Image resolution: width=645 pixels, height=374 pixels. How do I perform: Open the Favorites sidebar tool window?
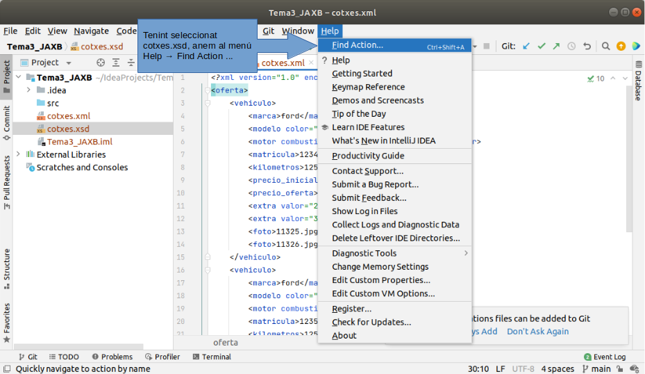[x=6, y=323]
